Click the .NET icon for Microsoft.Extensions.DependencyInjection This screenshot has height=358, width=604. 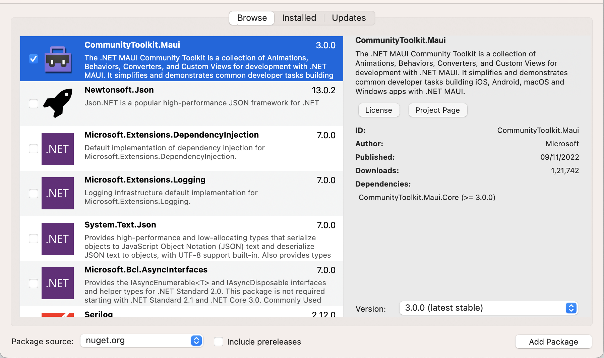(57, 149)
